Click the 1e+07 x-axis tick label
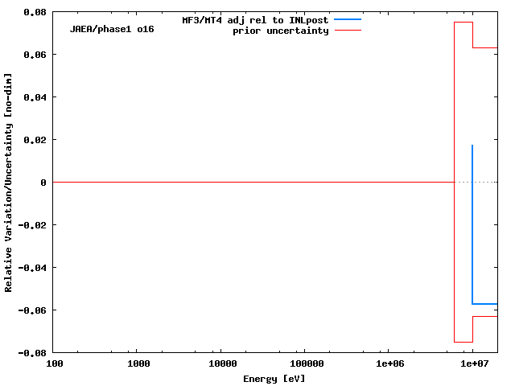The image size is (515, 386). click(x=472, y=364)
